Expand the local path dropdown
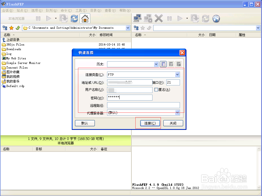Viewport: 262px width, 196px height. pyautogui.click(x=128, y=28)
